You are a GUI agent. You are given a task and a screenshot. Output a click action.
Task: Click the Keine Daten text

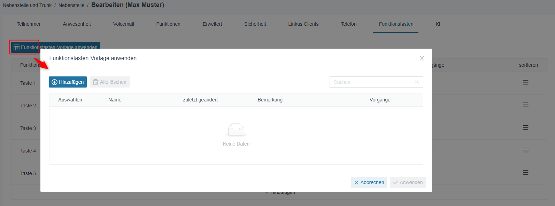pos(236,144)
